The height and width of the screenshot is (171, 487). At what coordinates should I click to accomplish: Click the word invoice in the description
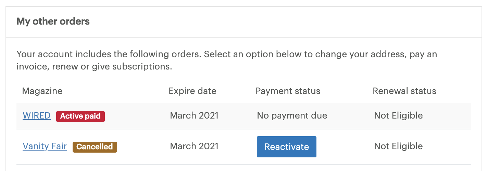34,66
